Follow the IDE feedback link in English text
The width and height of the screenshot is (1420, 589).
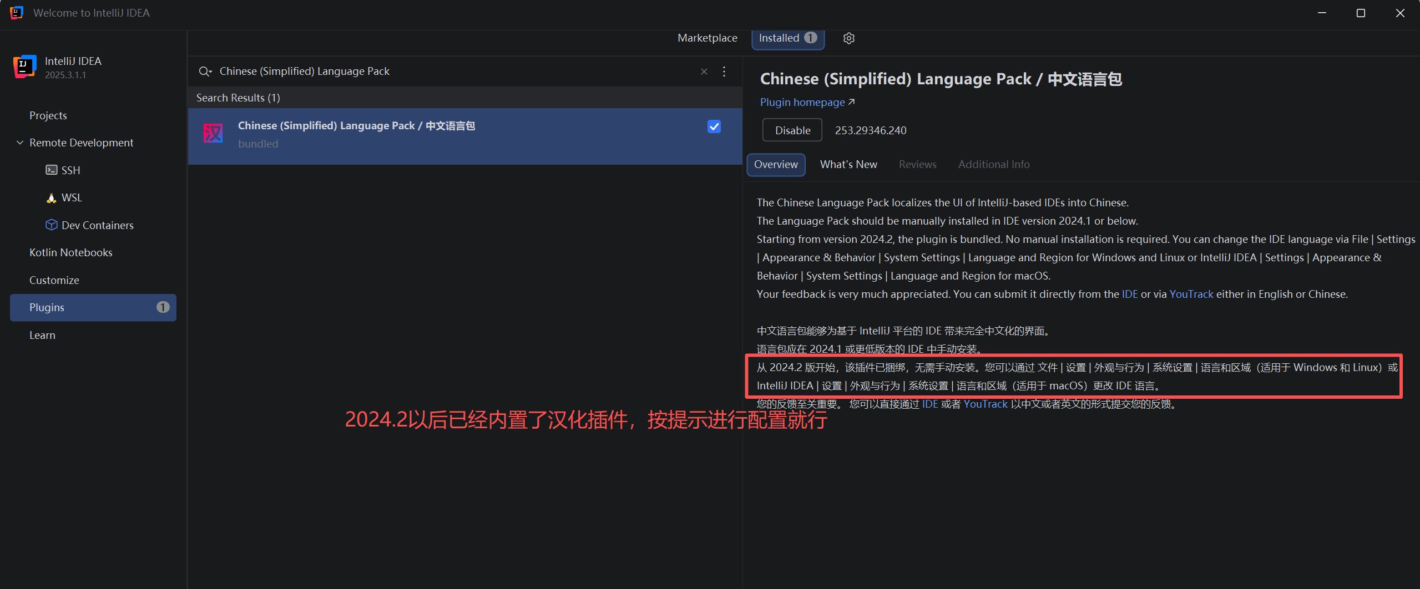(1129, 294)
